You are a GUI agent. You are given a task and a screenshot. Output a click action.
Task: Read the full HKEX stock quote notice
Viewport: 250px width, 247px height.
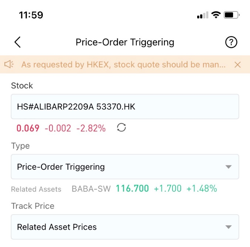tap(123, 64)
